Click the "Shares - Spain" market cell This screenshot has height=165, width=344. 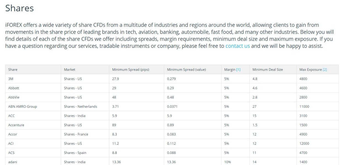(x=75, y=153)
